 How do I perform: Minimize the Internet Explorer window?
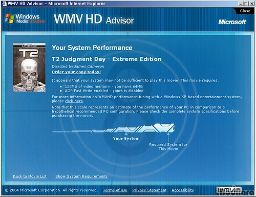(x=241, y=4)
